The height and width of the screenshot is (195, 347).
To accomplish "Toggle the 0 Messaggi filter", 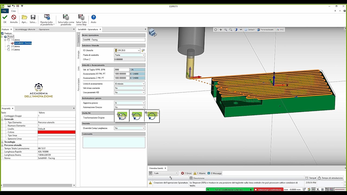I will (x=215, y=173).
